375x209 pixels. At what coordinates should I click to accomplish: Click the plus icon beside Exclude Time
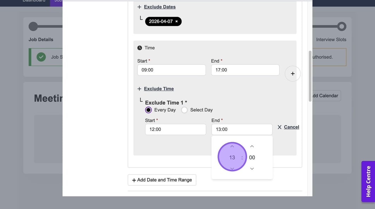click(x=139, y=89)
